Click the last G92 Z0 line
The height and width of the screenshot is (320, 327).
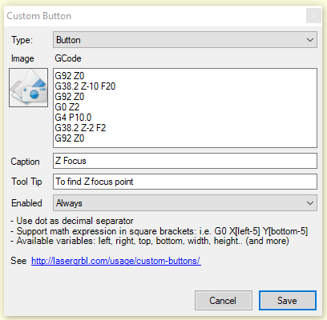(x=70, y=138)
